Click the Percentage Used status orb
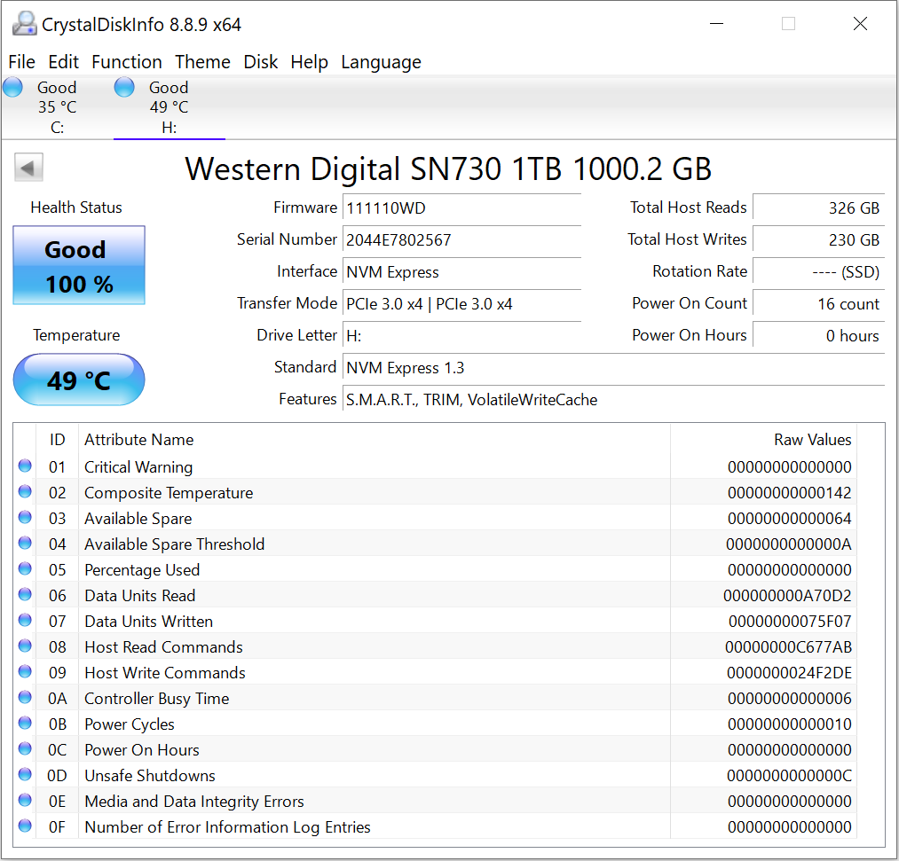 tap(25, 569)
